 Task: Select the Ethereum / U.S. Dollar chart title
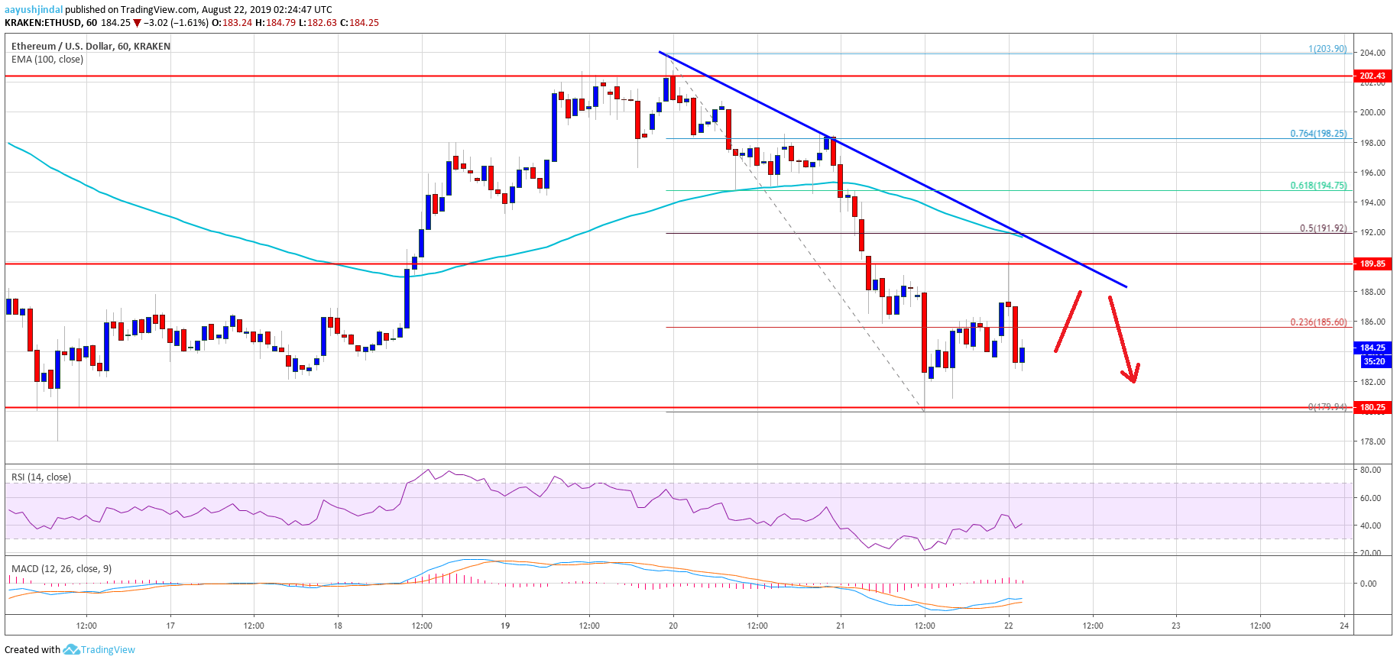[91, 46]
